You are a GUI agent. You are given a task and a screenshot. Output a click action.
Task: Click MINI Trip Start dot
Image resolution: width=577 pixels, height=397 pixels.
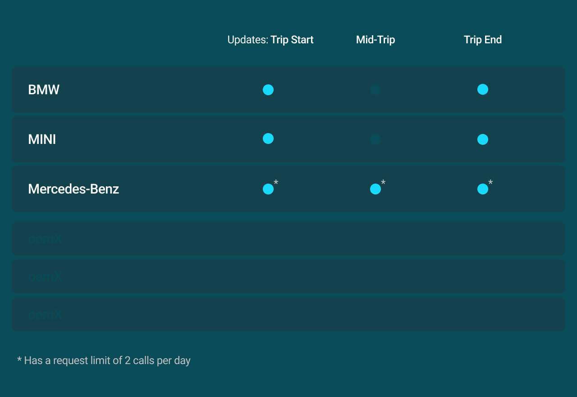[x=268, y=138]
